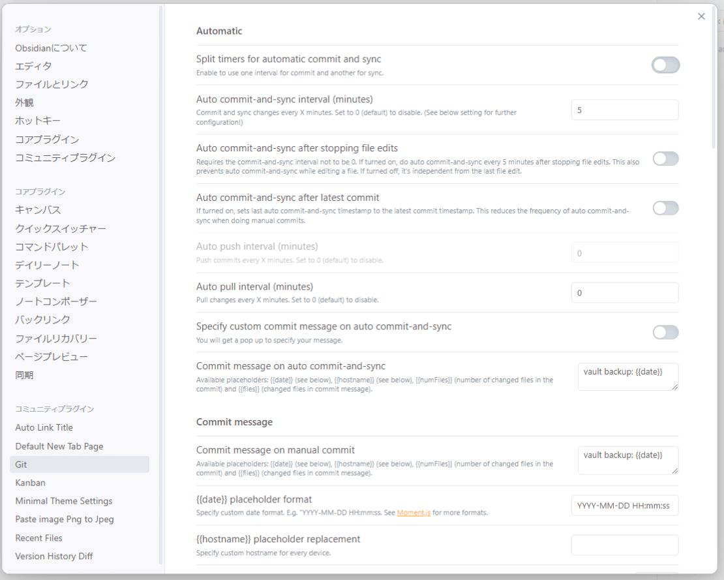Enable custom commit message on auto commit-and-sync
This screenshot has height=580, width=724.
pos(665,333)
